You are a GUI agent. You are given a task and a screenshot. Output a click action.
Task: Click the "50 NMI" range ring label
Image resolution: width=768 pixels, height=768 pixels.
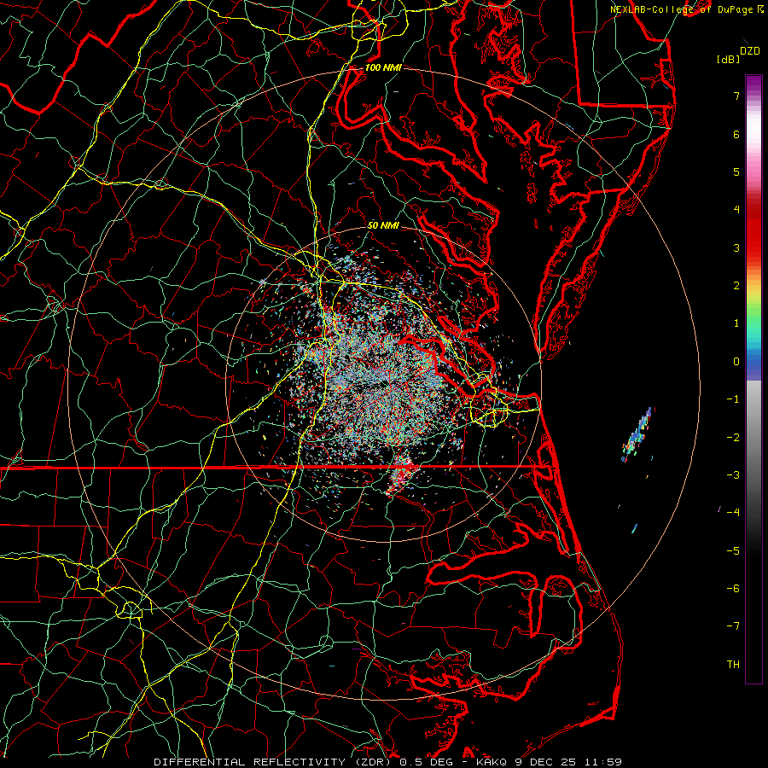[383, 225]
